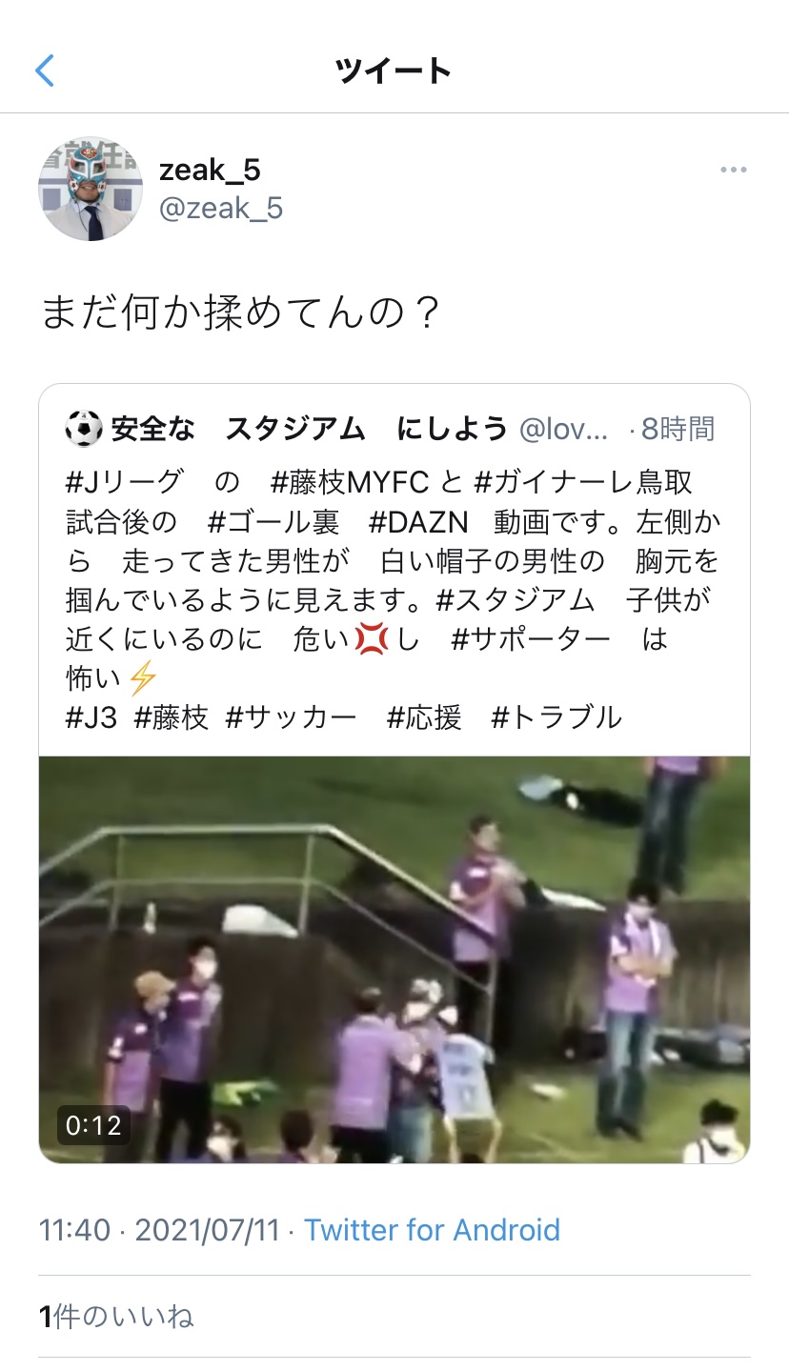Play the embedded stadium video
Viewport: 789px width, 1371px height.
[x=394, y=959]
